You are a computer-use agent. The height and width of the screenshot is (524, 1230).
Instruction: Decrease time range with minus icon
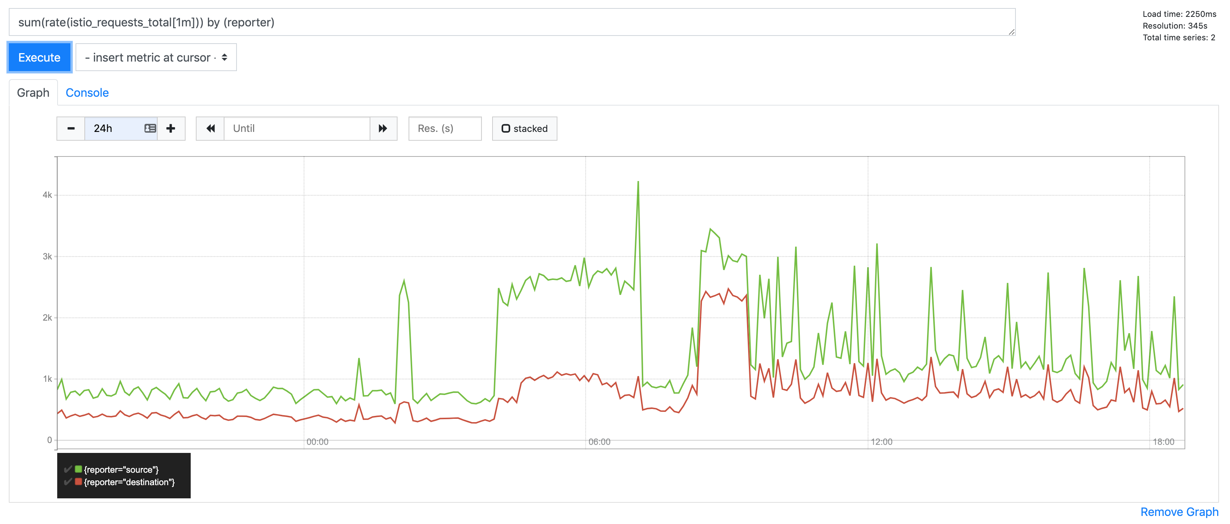[x=71, y=128]
